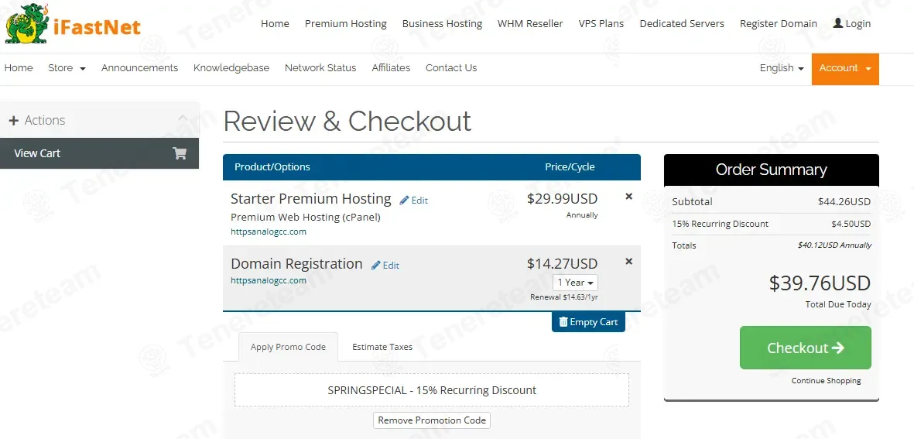Click Remove Promotion Code button
The height and width of the screenshot is (439, 914).
(x=432, y=420)
